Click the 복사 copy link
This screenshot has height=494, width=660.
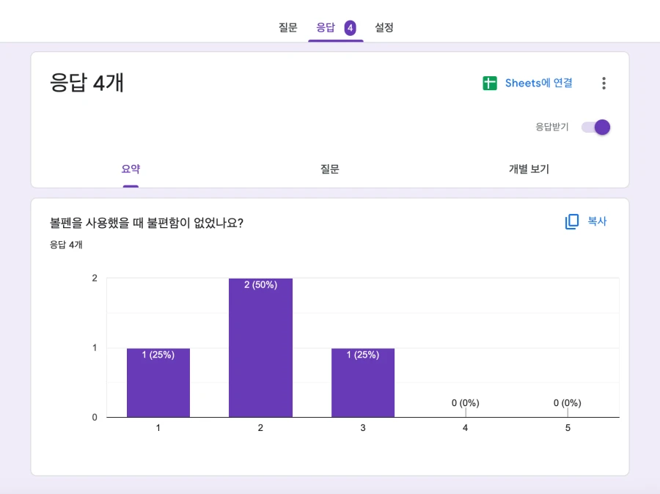tap(596, 221)
